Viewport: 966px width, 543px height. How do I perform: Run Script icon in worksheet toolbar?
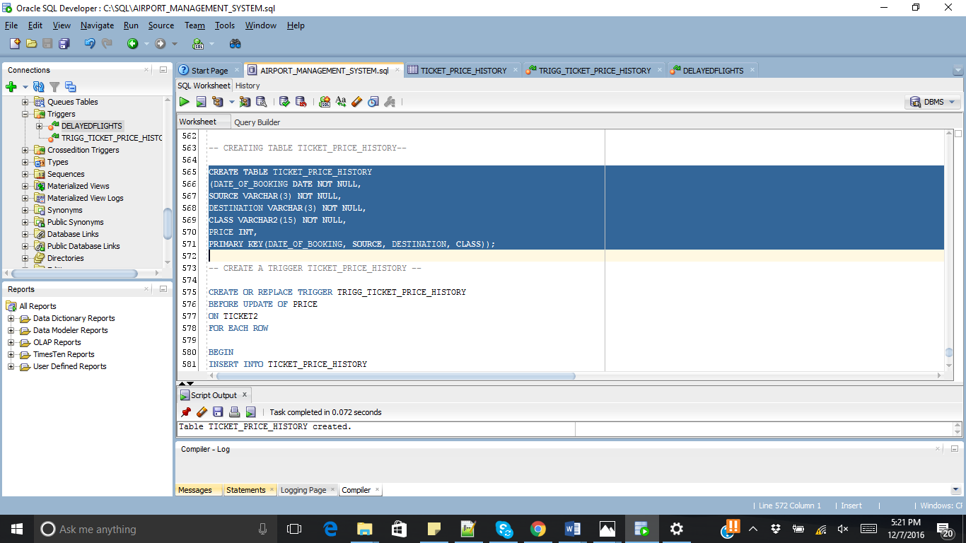[201, 102]
